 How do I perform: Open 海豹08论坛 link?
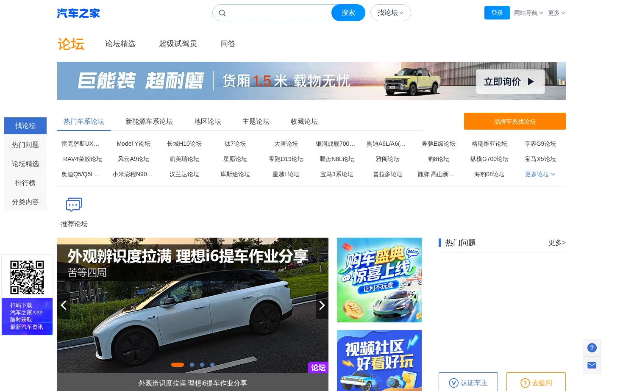pos(489,174)
